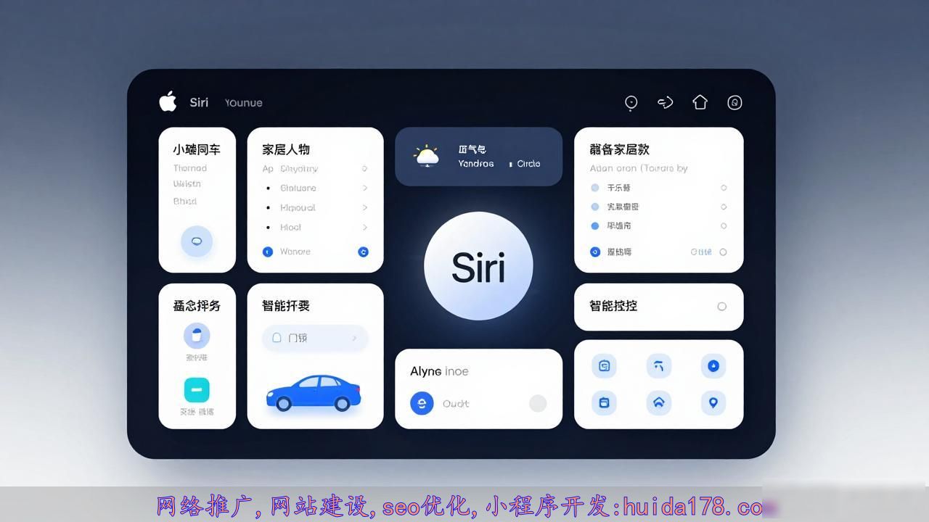This screenshot has height=522, width=929.
Task: Click the bottom-left calendar-like icon in the shortcuts grid
Action: pyautogui.click(x=604, y=402)
